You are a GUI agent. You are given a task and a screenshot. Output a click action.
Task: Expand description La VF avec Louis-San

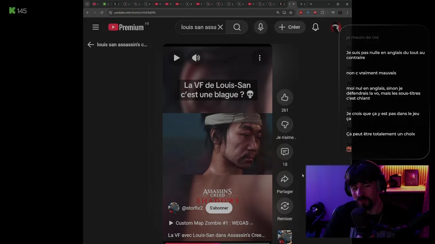coord(216,235)
